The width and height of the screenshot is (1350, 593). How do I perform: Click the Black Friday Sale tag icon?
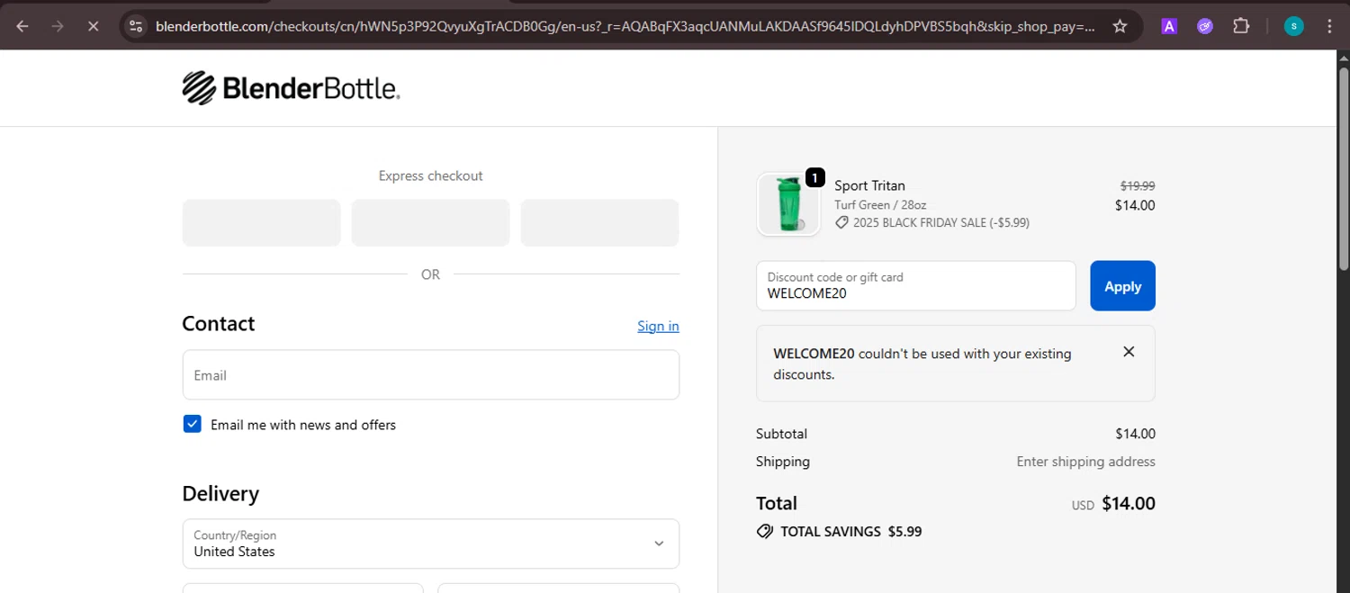tap(841, 222)
